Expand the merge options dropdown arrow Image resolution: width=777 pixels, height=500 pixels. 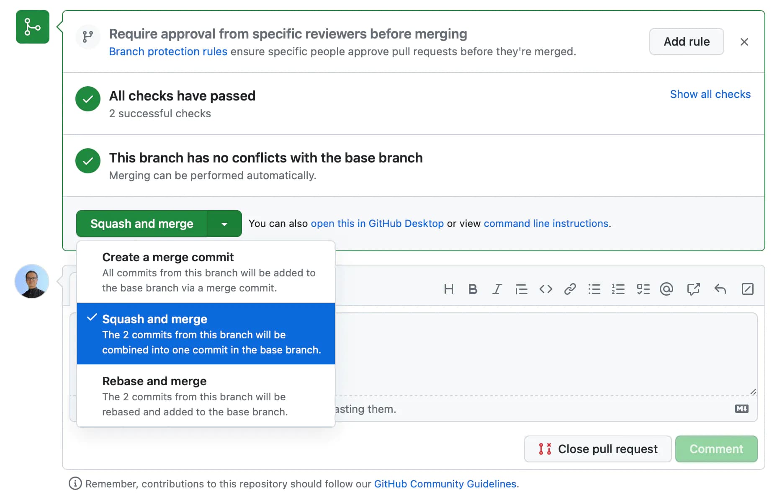(x=224, y=223)
